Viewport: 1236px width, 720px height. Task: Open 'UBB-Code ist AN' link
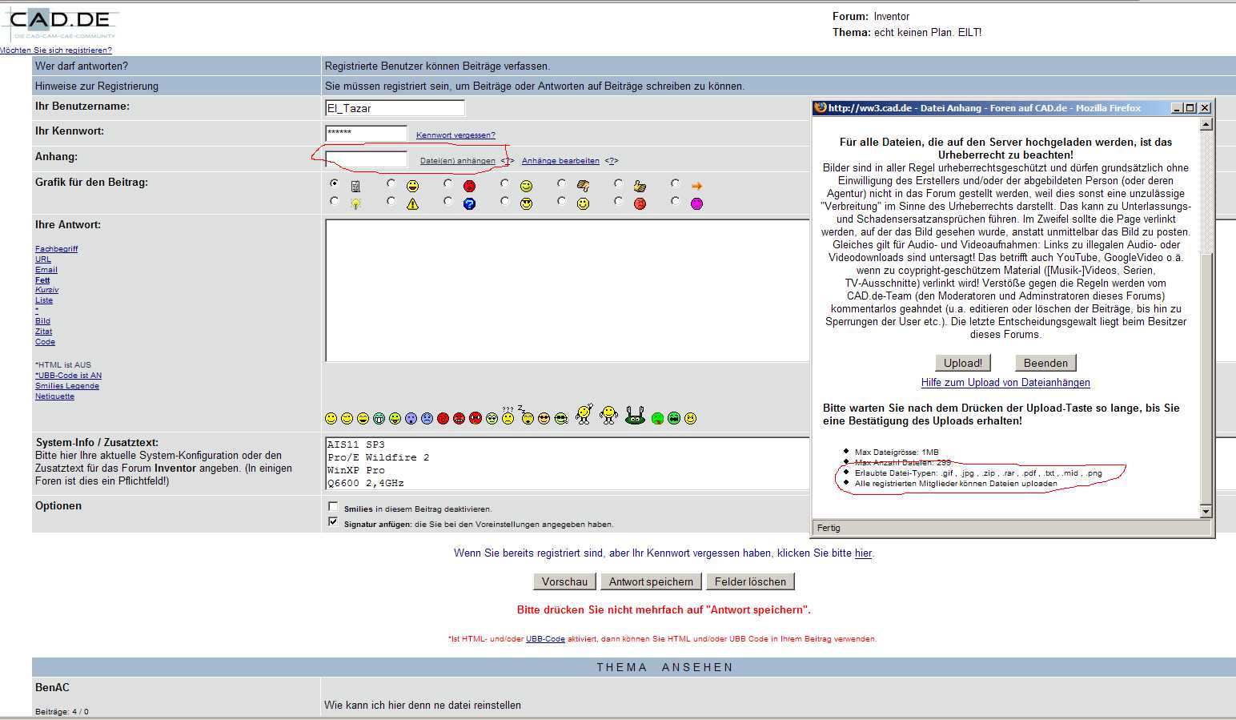coord(69,376)
